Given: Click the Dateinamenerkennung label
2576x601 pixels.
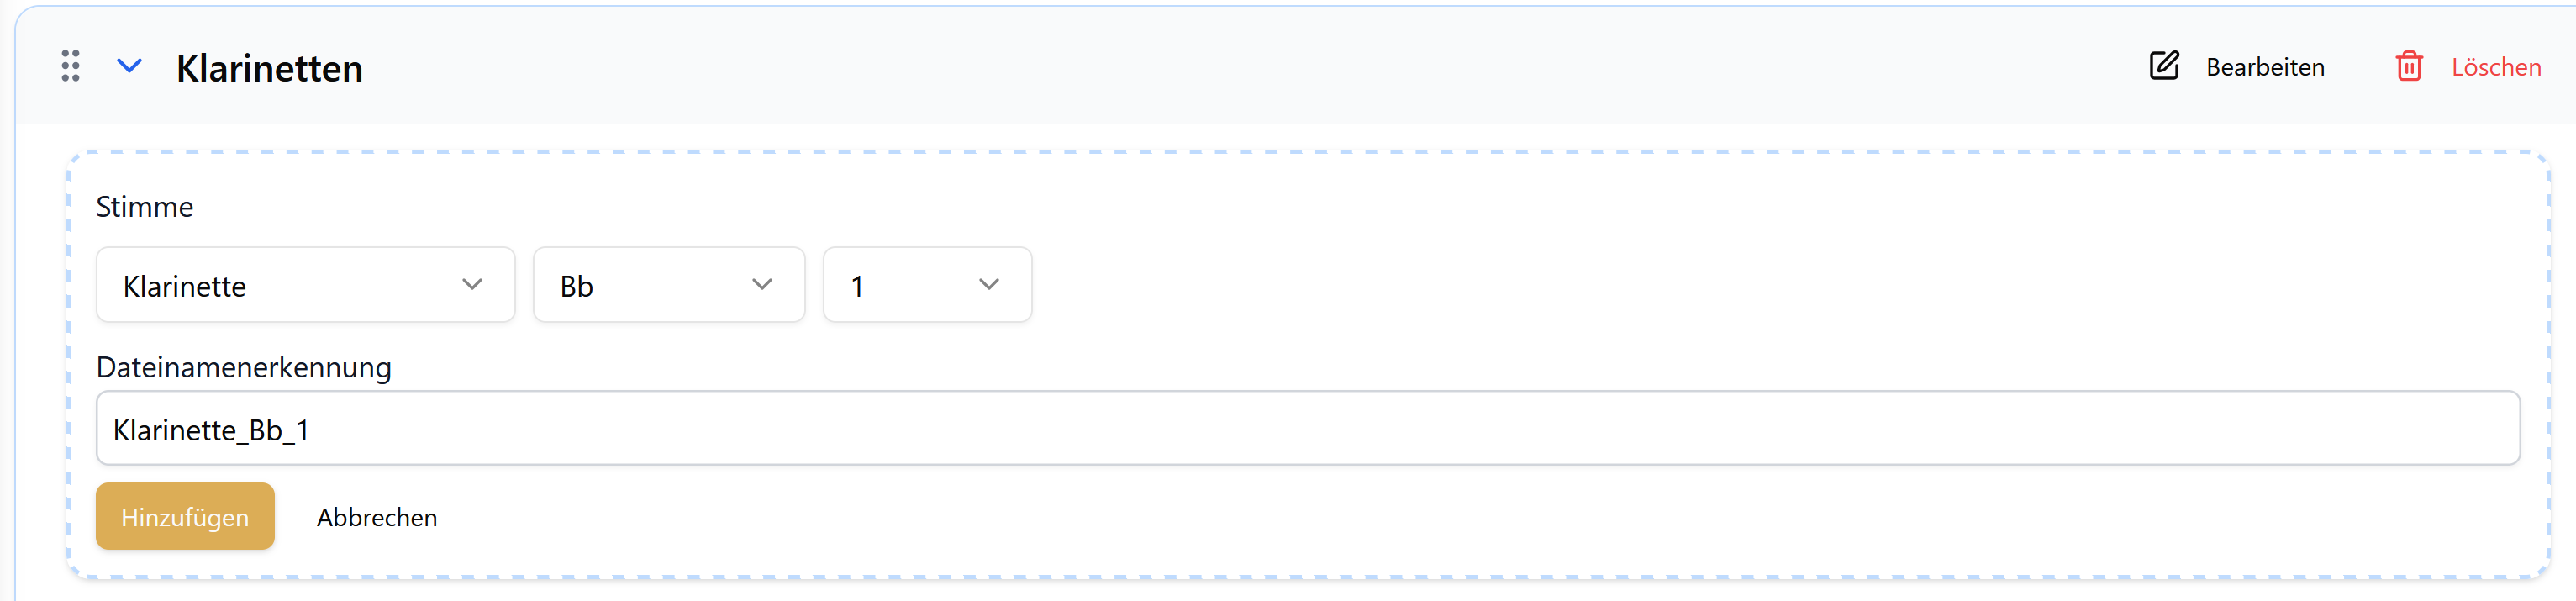Looking at the screenshot, I should click(244, 367).
